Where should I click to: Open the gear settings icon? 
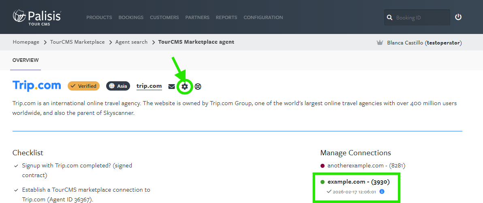coord(184,87)
